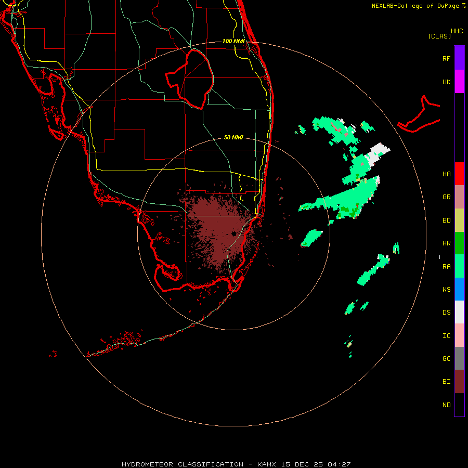
Task: Click the HHC product label
Action: (x=457, y=31)
